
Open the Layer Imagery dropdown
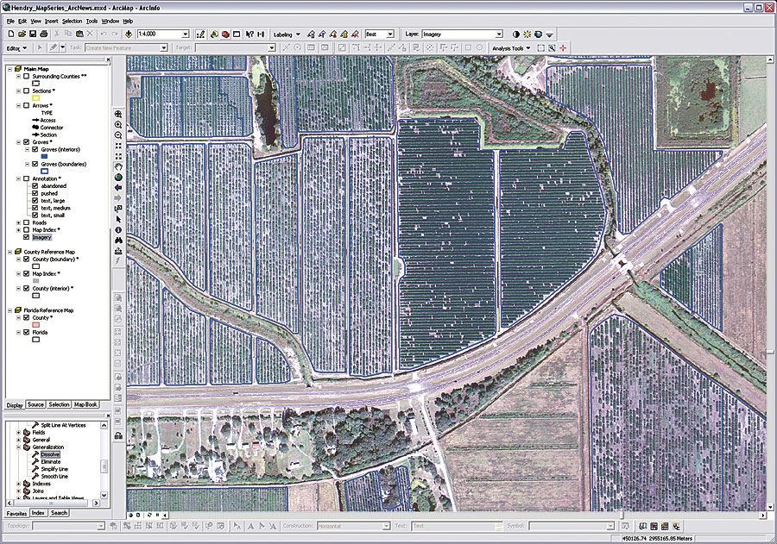pyautogui.click(x=499, y=34)
